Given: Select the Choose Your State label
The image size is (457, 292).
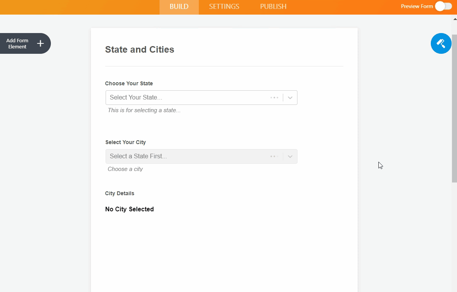Looking at the screenshot, I should click(x=129, y=83).
